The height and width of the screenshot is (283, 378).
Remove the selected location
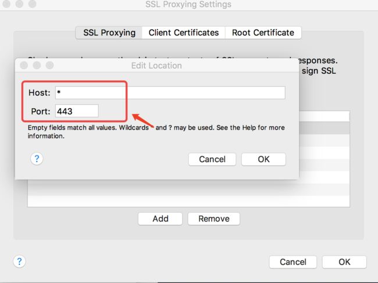tap(214, 218)
